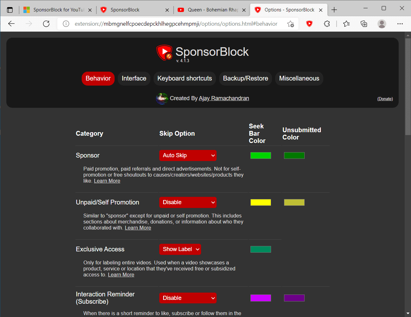Open SponsorBlock extension toolbar icon

309,24
